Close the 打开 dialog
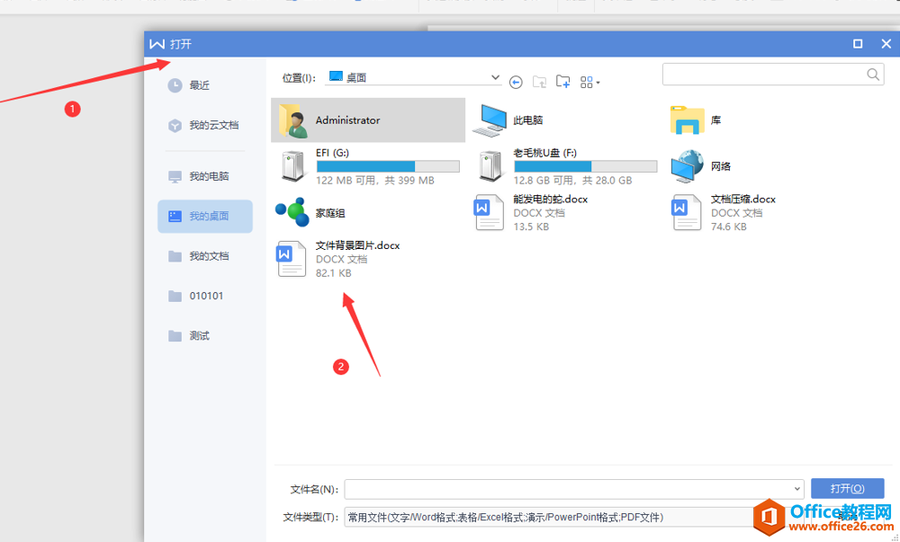900x542 pixels. 886,43
